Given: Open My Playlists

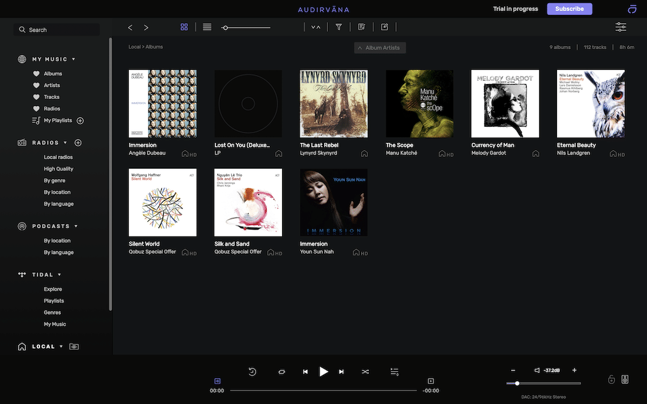Looking at the screenshot, I should tap(58, 120).
